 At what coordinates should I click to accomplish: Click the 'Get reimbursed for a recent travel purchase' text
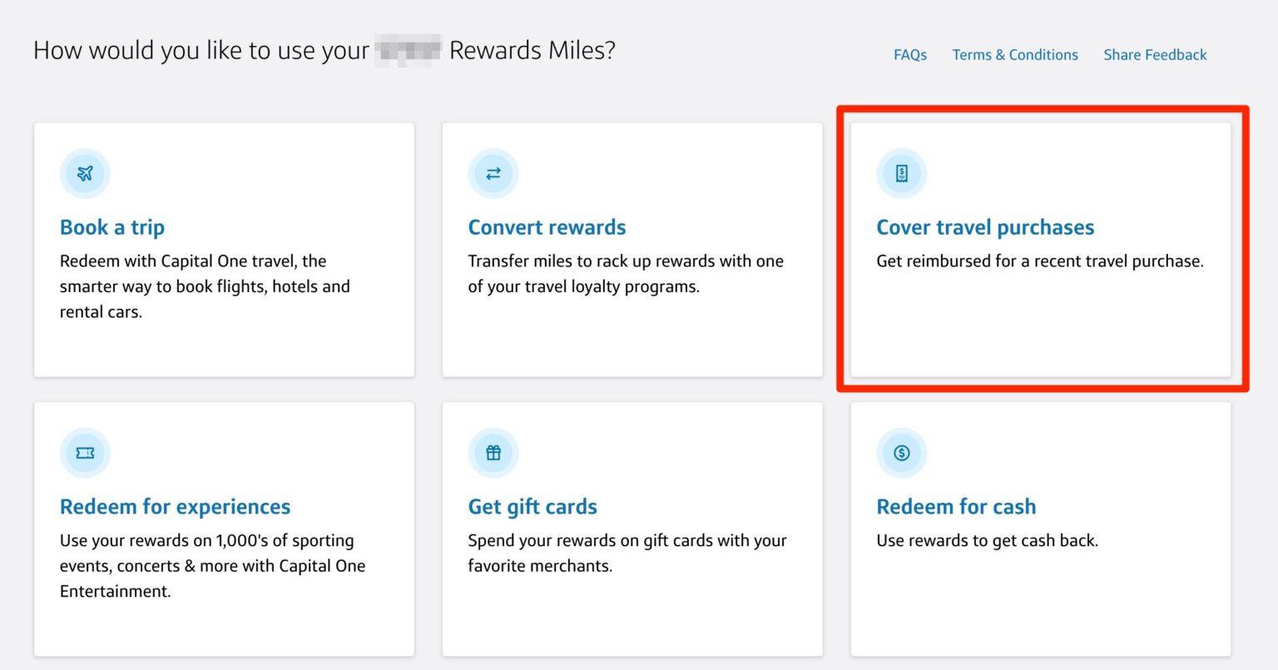[x=1039, y=261]
